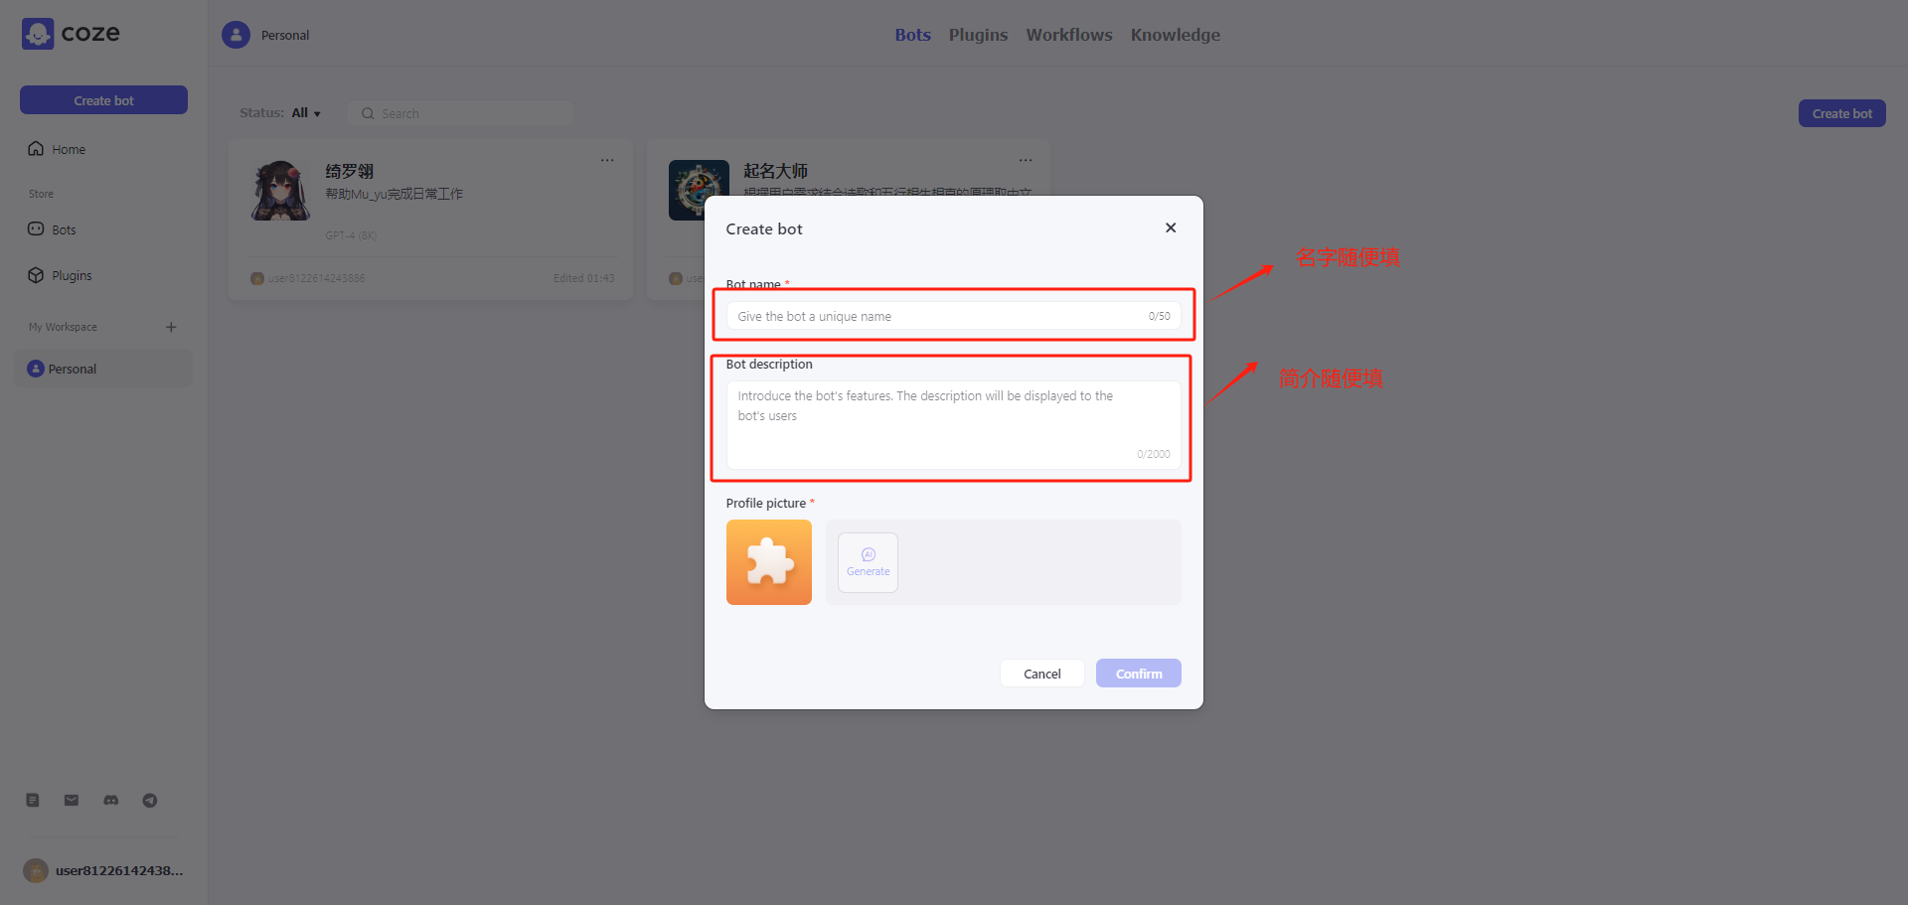This screenshot has height=905, width=1908.
Task: Click the top-right Create bot button
Action: tap(1841, 113)
